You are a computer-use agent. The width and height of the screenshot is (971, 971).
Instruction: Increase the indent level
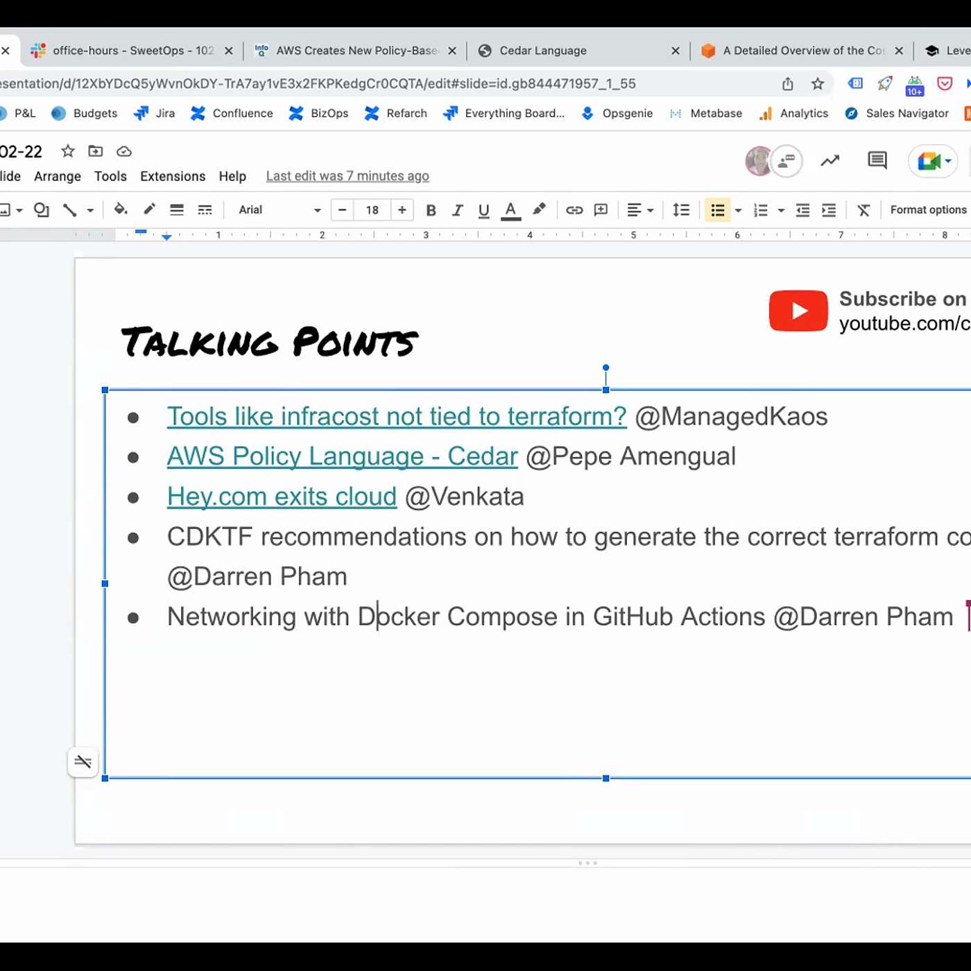click(829, 210)
